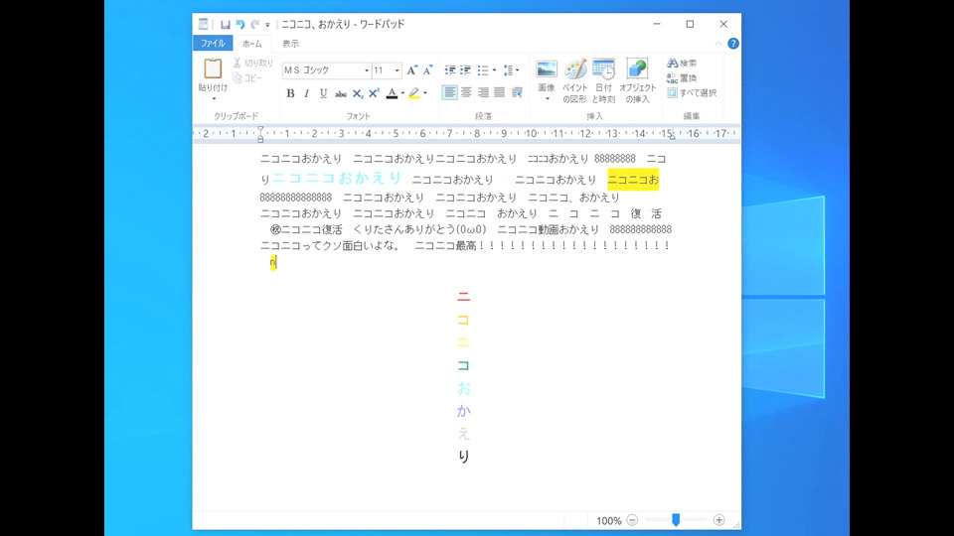Click the zoom slider thumb
This screenshot has width=954, height=536.
point(676,519)
